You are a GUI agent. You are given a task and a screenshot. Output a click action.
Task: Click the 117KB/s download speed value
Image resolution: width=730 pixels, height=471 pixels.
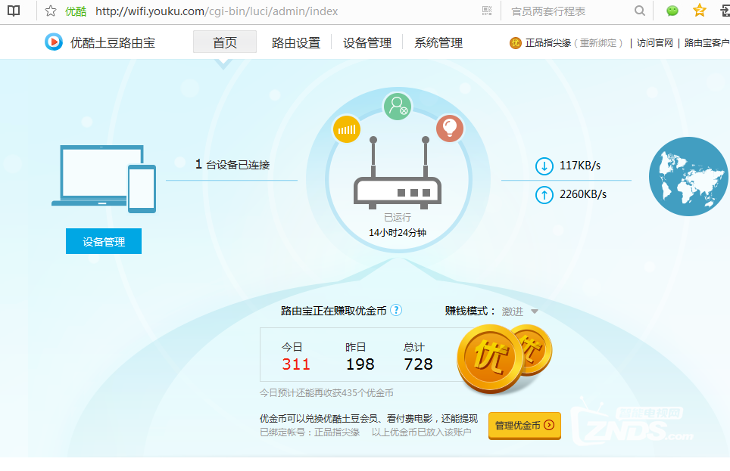pyautogui.click(x=580, y=166)
